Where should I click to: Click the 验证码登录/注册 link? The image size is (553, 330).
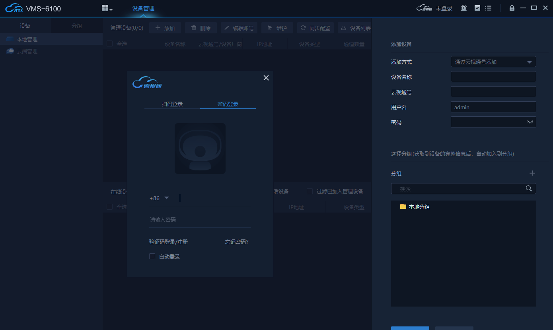tap(168, 242)
